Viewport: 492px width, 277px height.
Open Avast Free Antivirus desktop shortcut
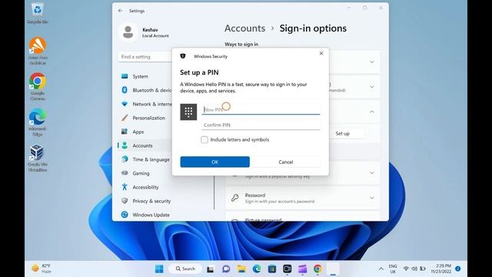38,52
